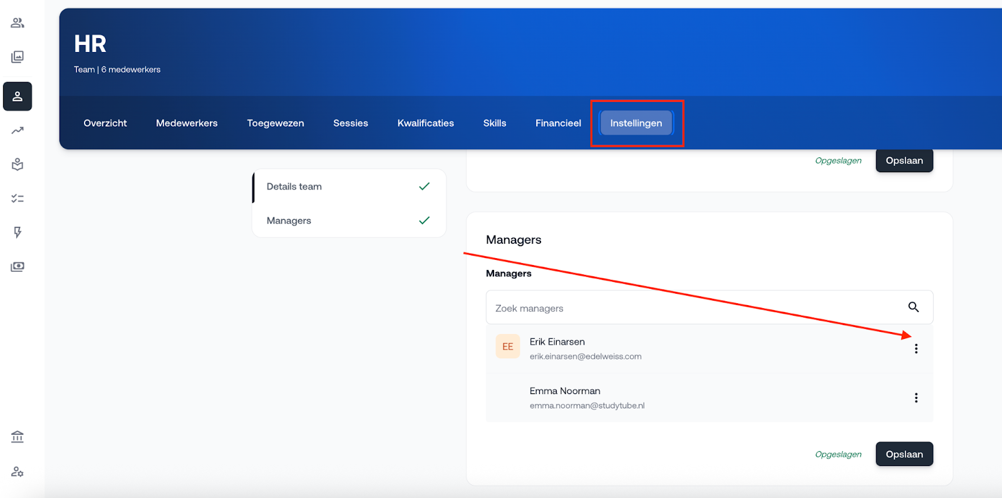
Task: Click Opslaan button below managers list
Action: tap(904, 454)
